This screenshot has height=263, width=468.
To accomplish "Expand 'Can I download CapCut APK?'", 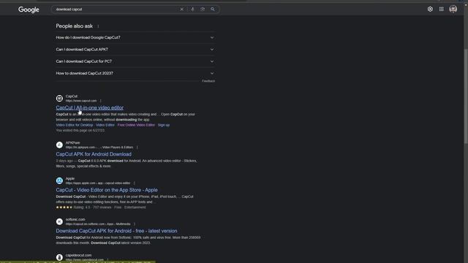I will (x=135, y=50).
